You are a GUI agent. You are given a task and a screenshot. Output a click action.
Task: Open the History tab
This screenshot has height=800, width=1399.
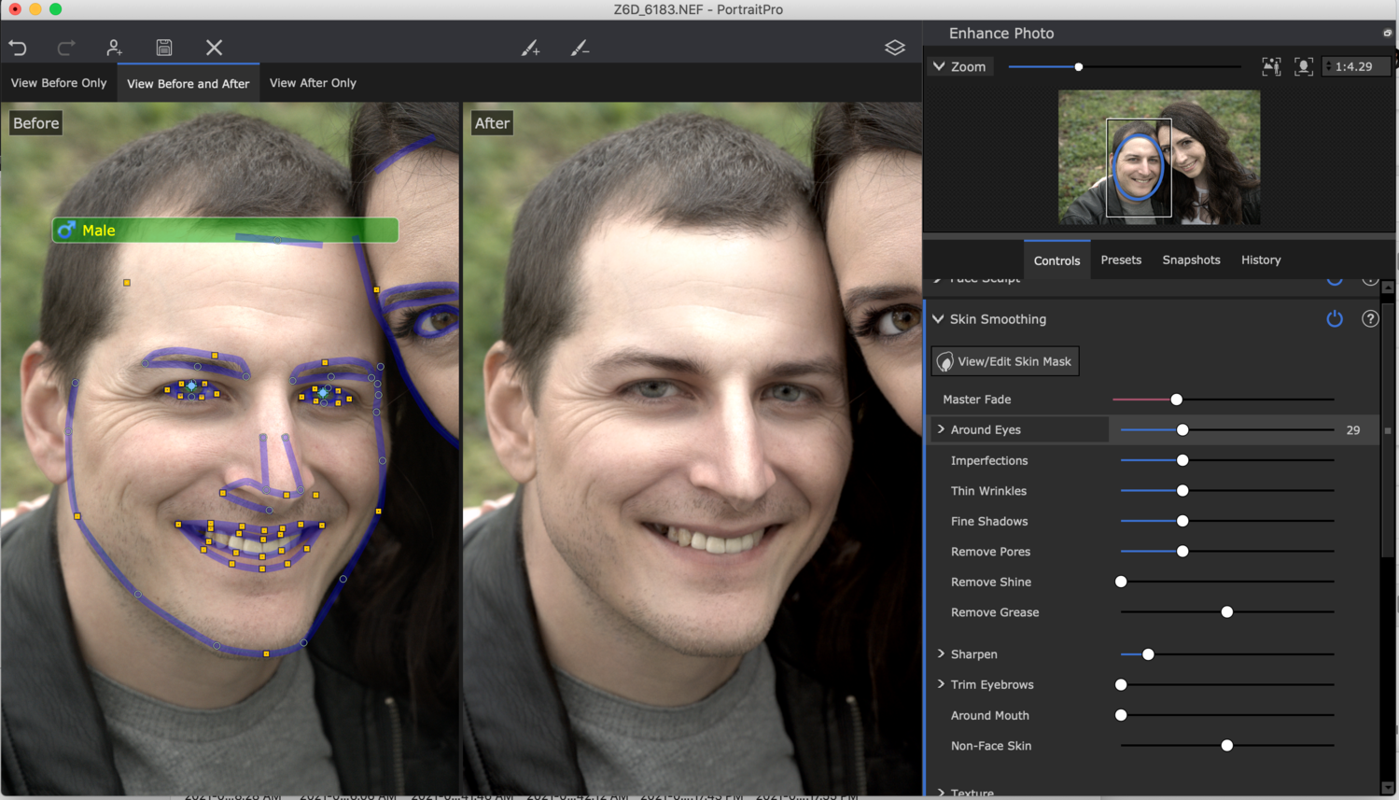(x=1261, y=260)
